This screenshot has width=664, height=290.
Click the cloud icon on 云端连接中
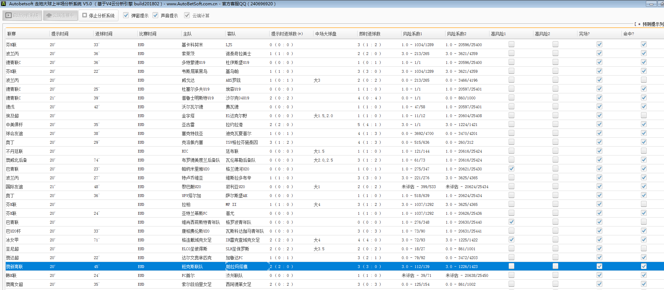tap(49, 16)
